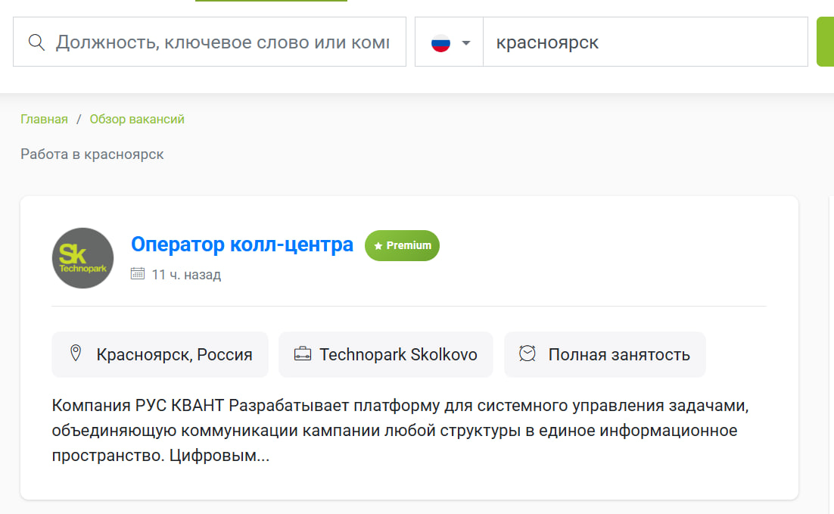Select the Красноярск, Россия location tag text
The width and height of the screenshot is (834, 514).
click(174, 354)
